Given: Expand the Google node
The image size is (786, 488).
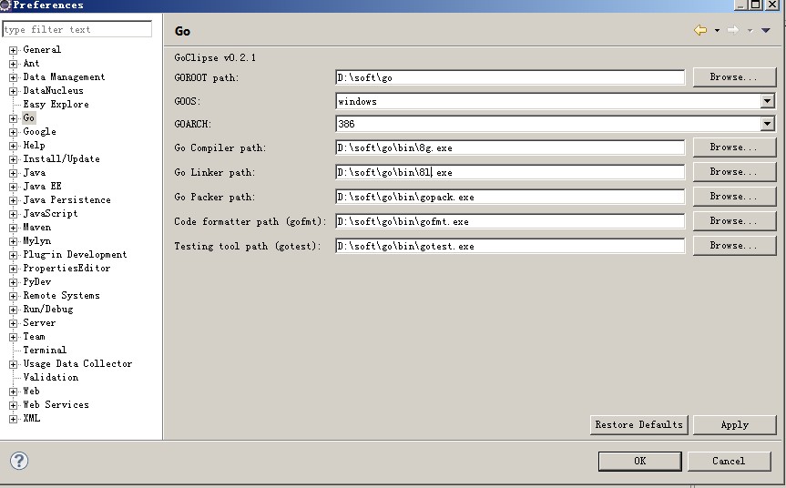Looking at the screenshot, I should coord(13,132).
